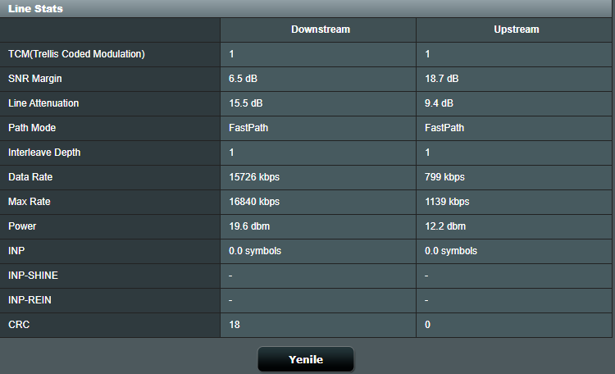Image resolution: width=615 pixels, height=374 pixels.
Task: Click the INP row label
Action: point(16,251)
